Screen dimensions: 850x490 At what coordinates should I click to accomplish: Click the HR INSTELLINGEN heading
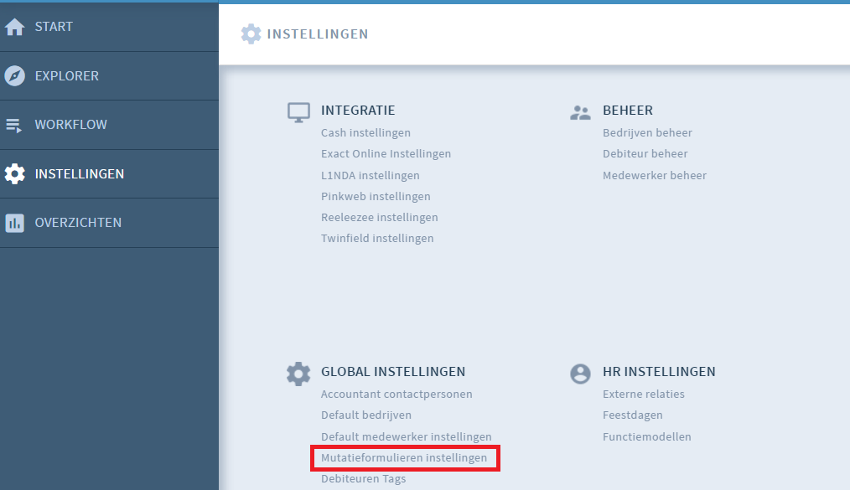[659, 372]
